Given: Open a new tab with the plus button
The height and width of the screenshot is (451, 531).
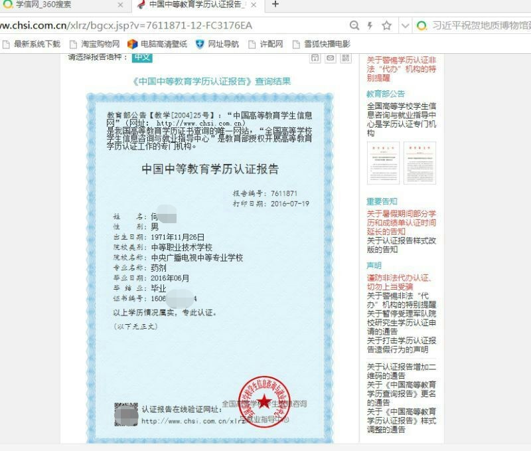Looking at the screenshot, I should click(x=275, y=5).
